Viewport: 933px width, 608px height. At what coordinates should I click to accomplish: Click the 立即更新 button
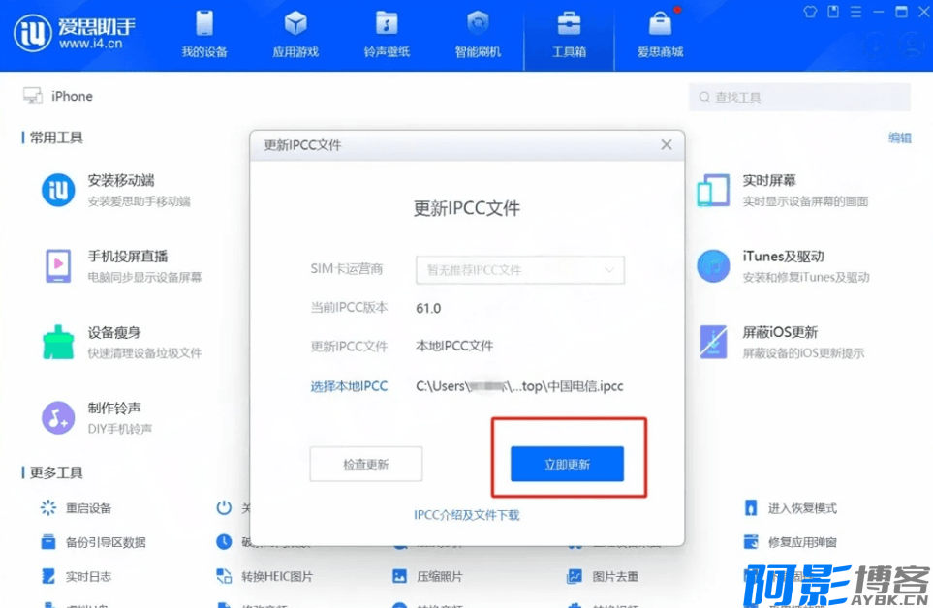point(567,464)
